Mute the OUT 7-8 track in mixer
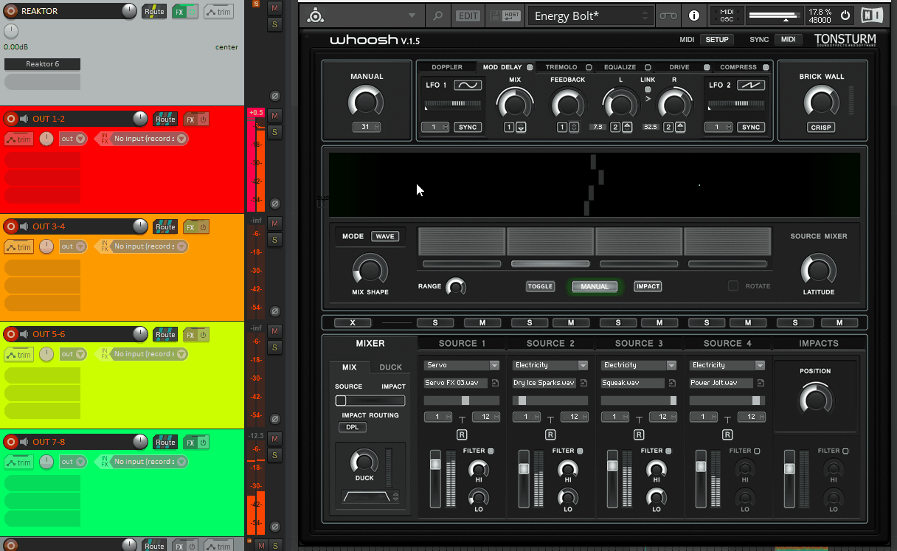The image size is (897, 551). (x=274, y=438)
